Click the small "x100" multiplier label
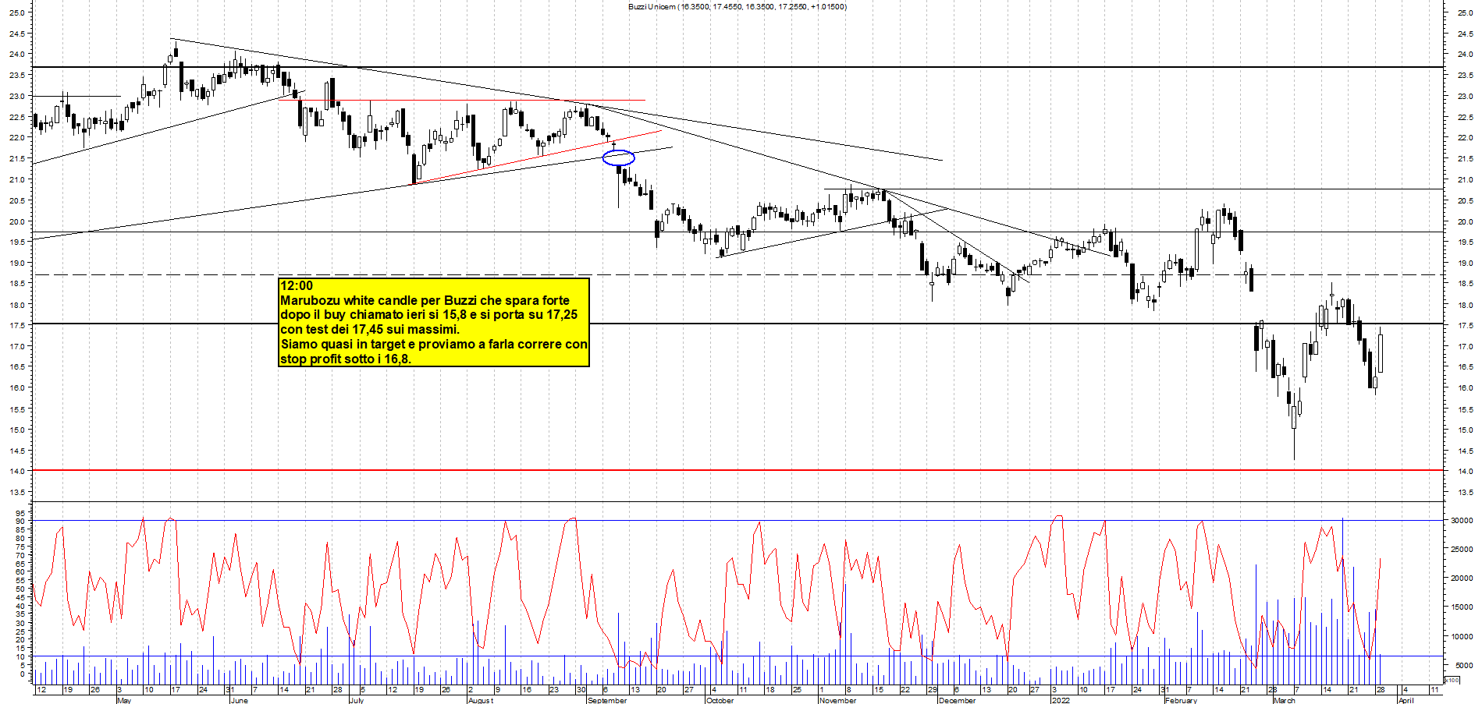 coord(1452,681)
